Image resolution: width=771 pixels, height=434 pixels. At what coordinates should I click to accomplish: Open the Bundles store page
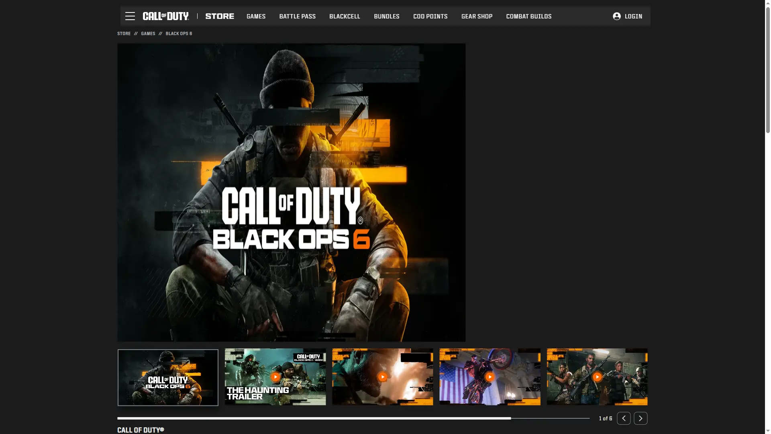tap(386, 16)
